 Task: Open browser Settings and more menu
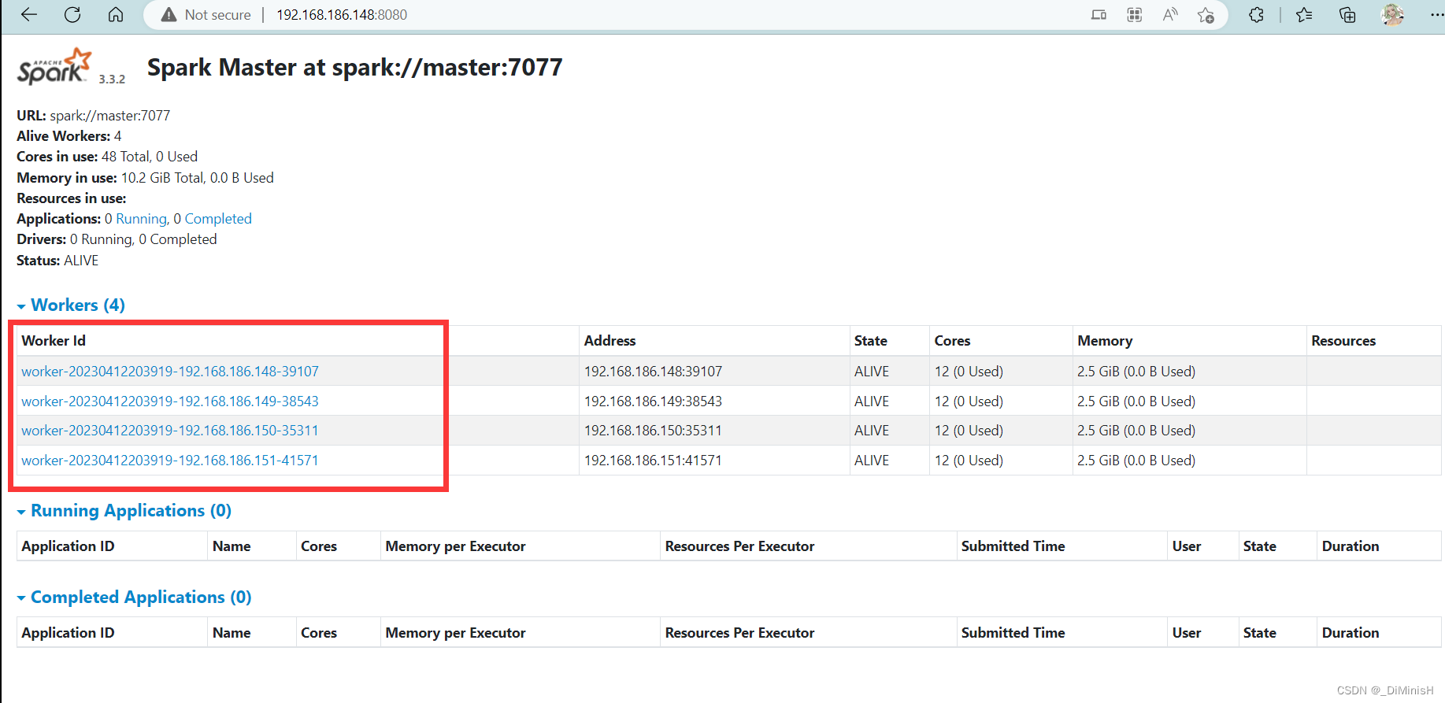click(1436, 14)
